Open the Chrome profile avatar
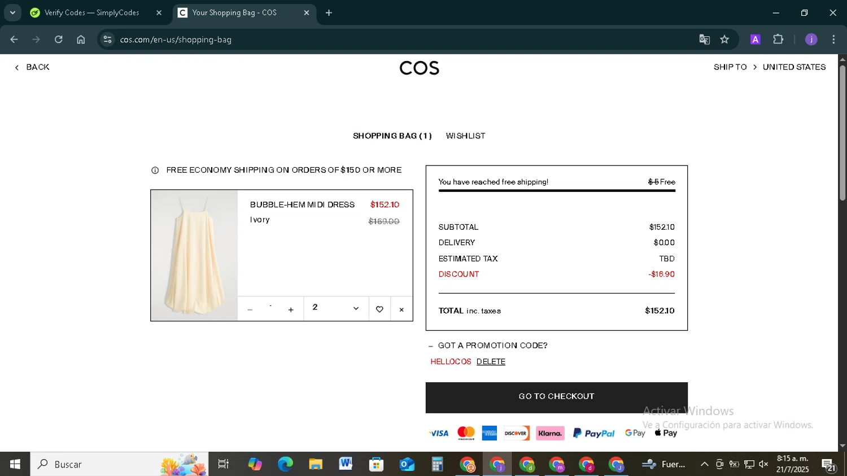 811,40
